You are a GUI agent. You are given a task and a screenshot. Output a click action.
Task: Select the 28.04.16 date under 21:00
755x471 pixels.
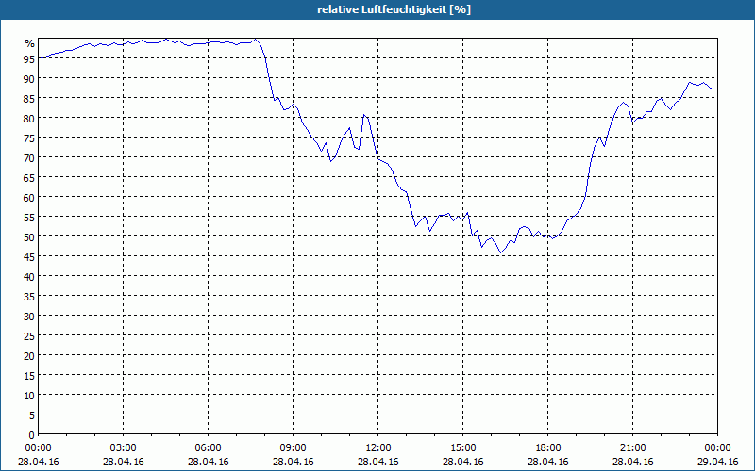point(632,462)
